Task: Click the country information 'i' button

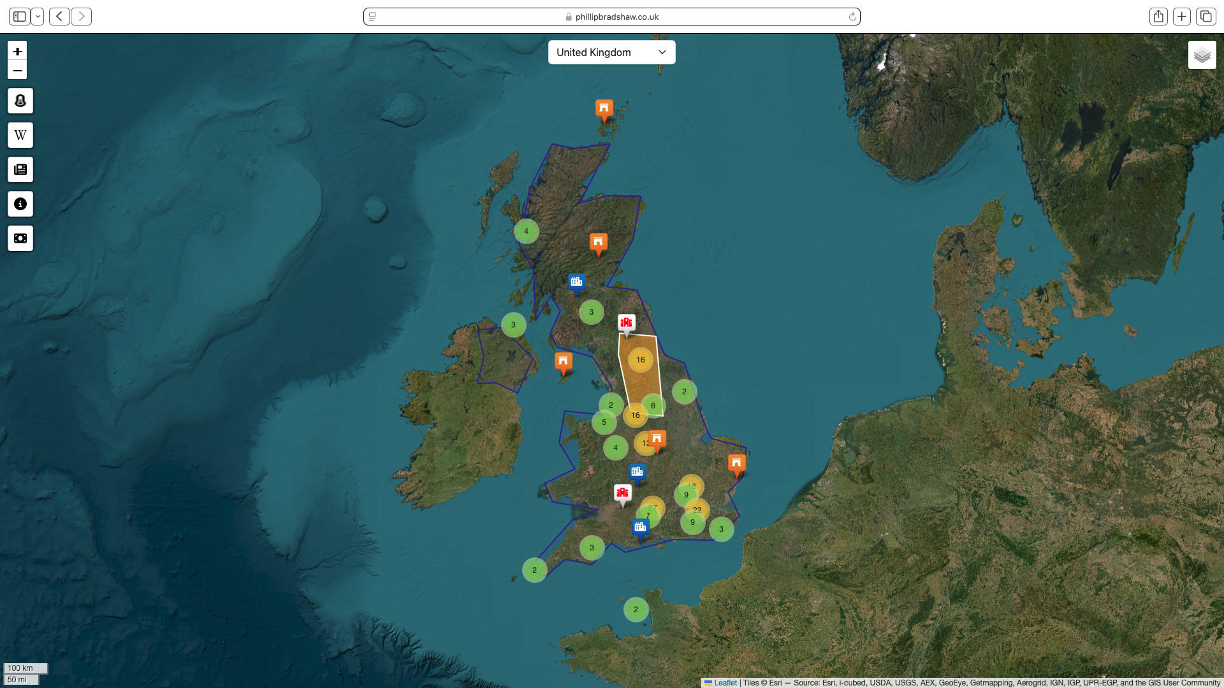Action: pos(20,204)
